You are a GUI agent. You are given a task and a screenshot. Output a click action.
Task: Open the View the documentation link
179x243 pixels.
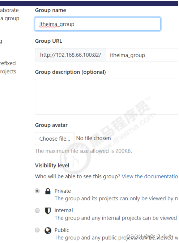point(150,176)
